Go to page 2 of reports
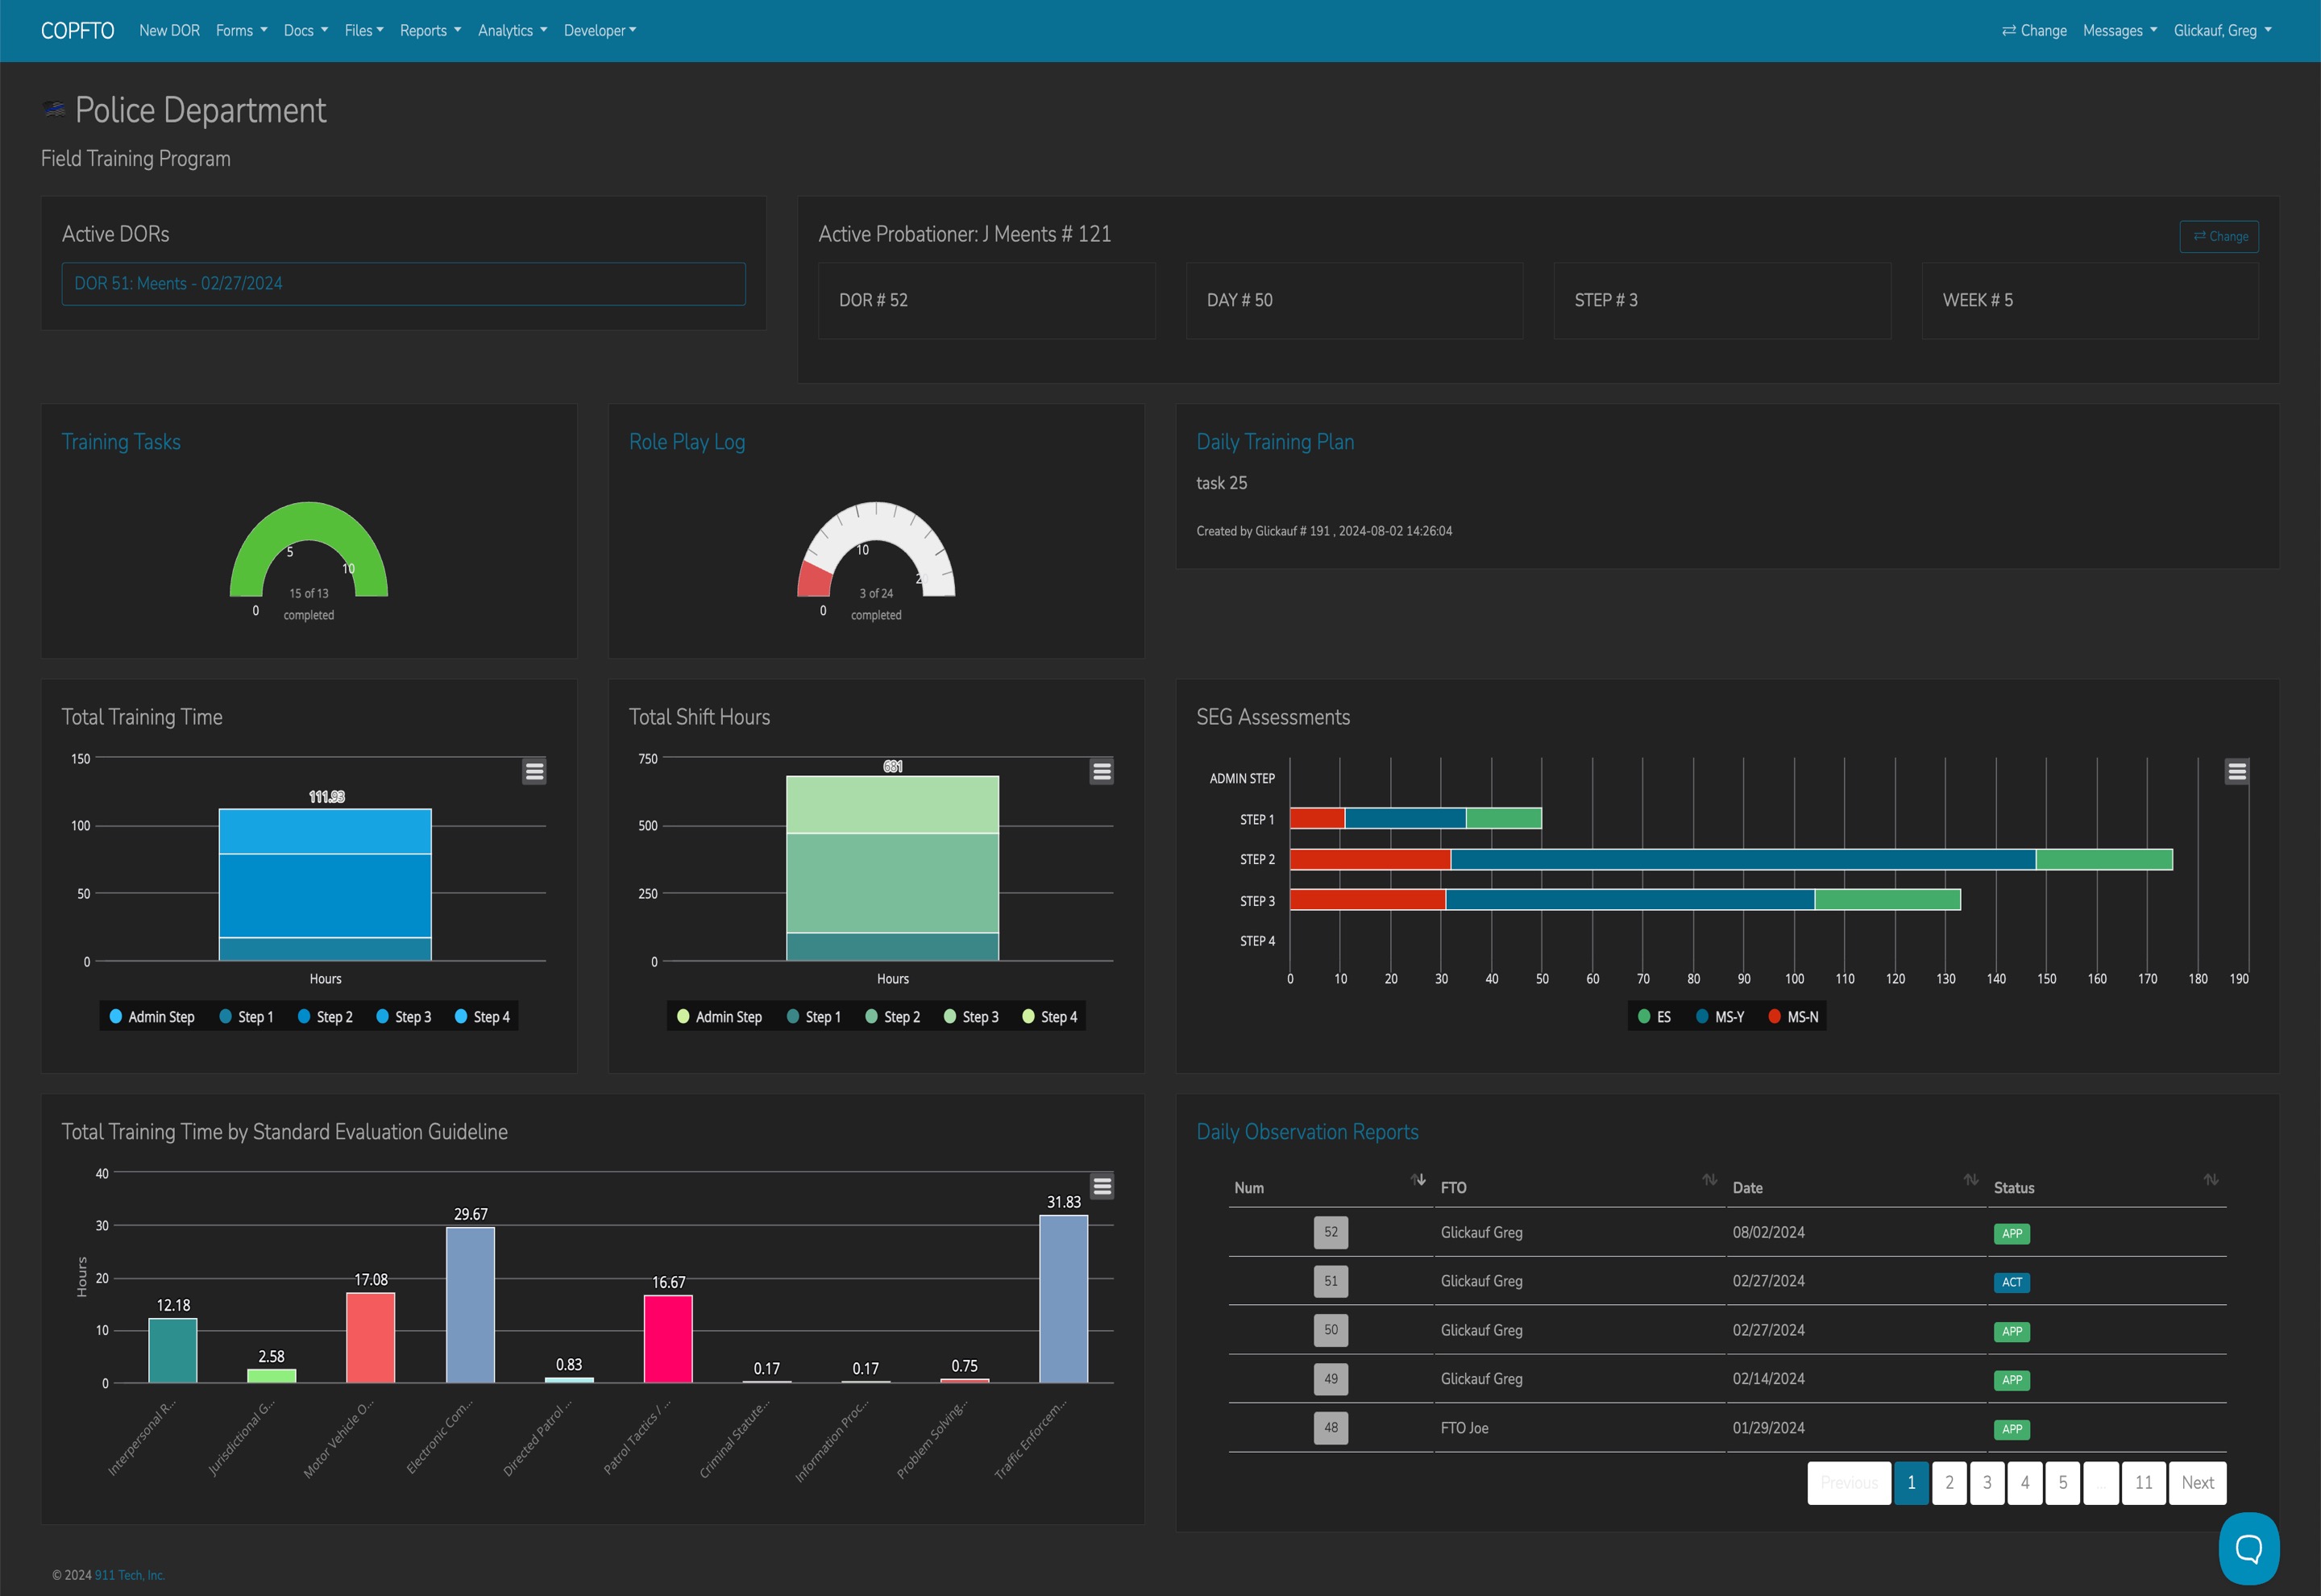Image resolution: width=2321 pixels, height=1596 pixels. point(1948,1482)
